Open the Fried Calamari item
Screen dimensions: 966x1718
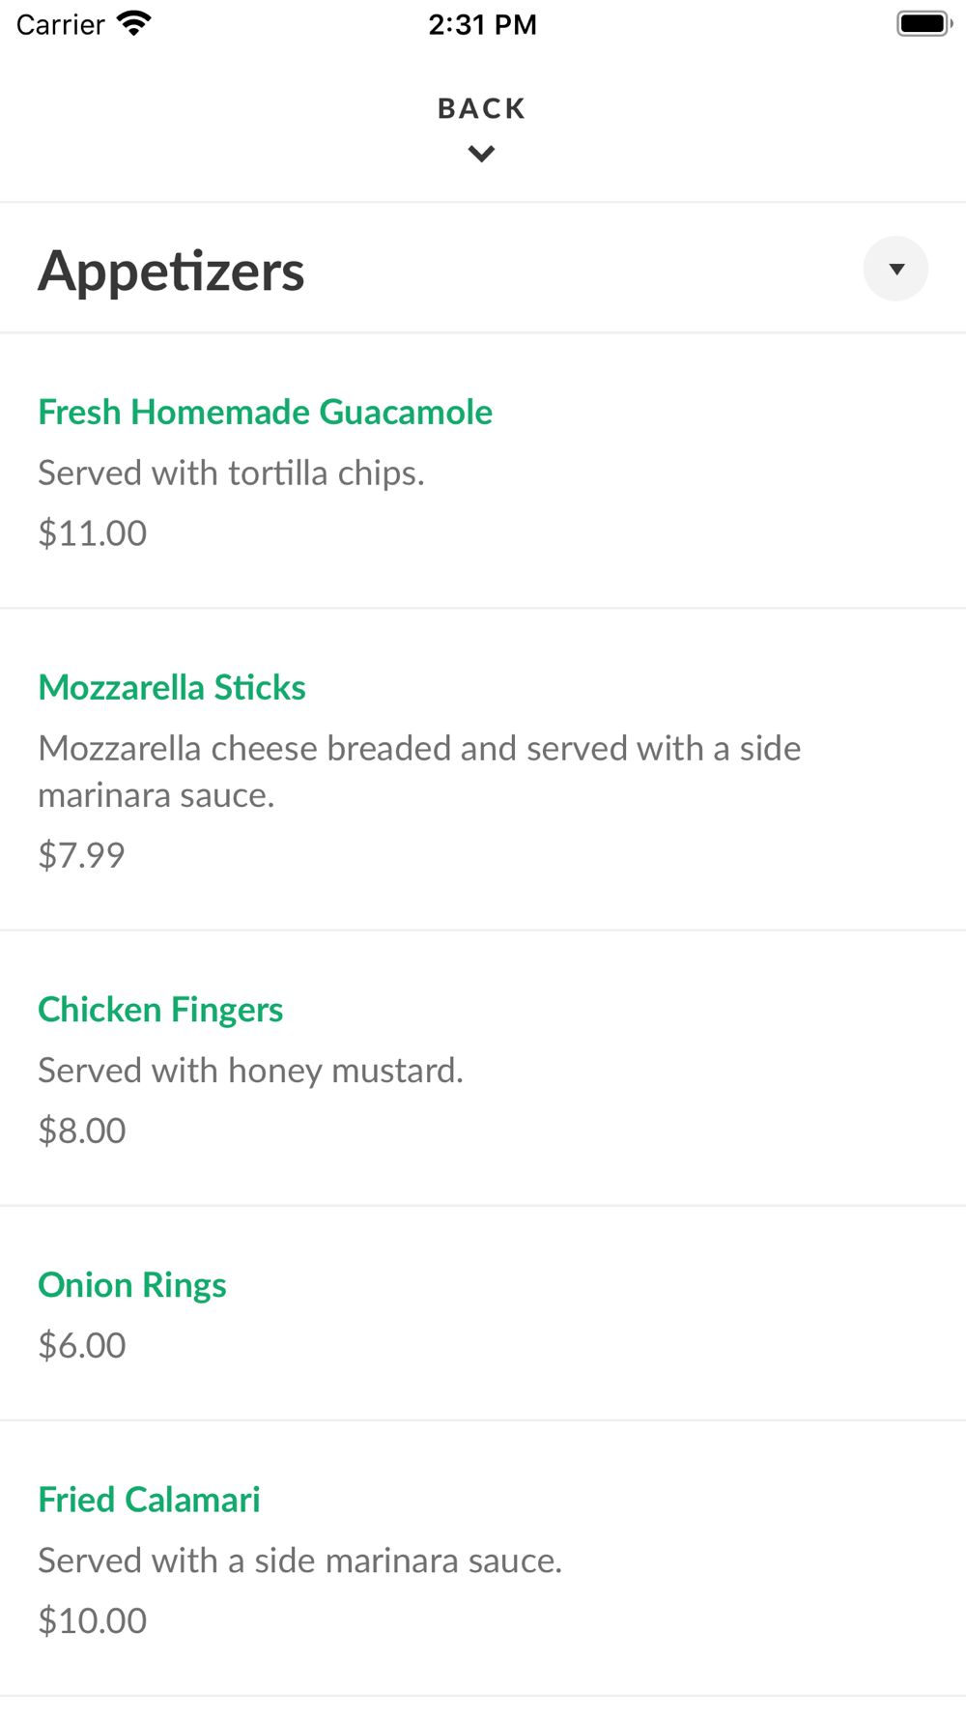pos(149,1500)
